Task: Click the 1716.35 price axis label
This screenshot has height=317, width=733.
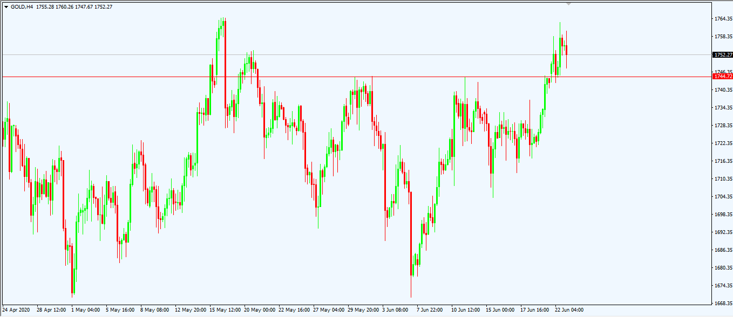Action: pyautogui.click(x=723, y=161)
